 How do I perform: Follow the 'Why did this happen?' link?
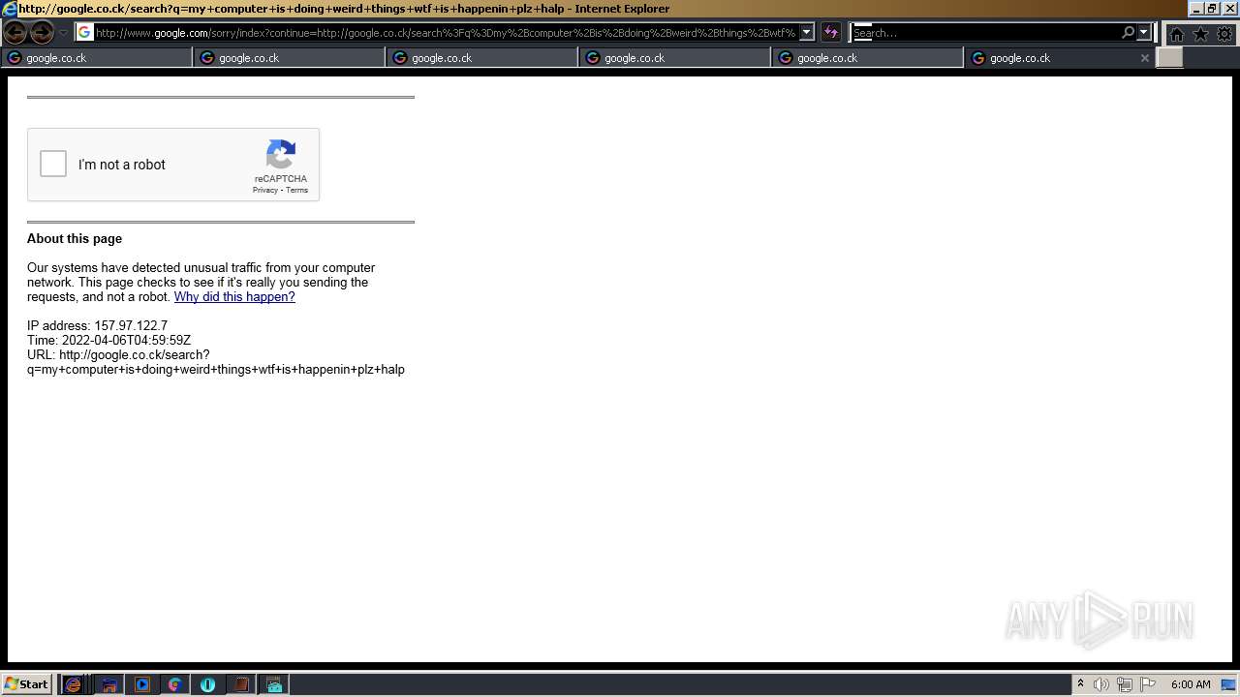coord(234,297)
